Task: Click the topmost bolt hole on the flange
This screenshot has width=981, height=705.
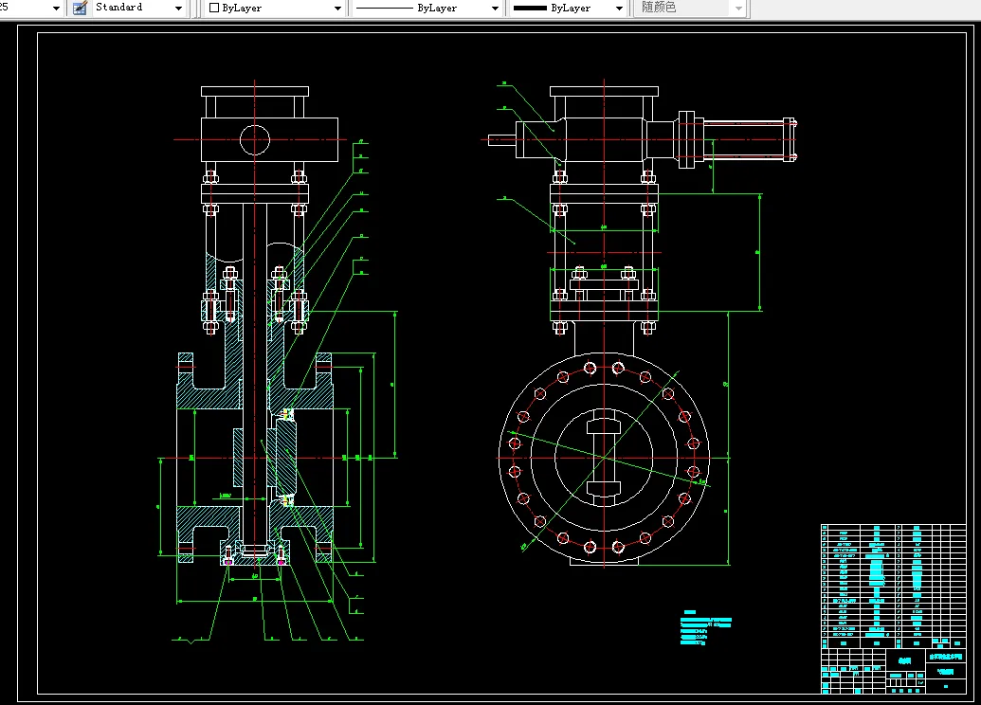Action: [590, 368]
